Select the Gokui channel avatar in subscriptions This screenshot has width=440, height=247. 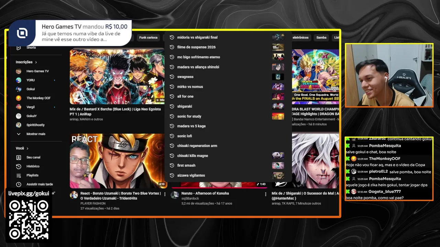[19, 89]
